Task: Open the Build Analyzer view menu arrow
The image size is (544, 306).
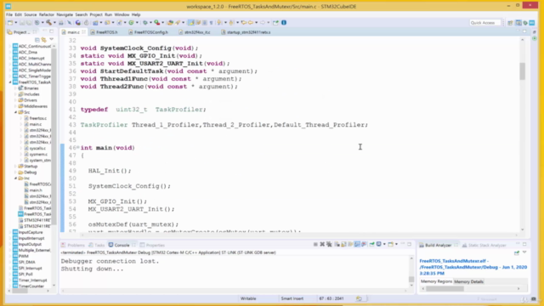Action: click(524, 252)
